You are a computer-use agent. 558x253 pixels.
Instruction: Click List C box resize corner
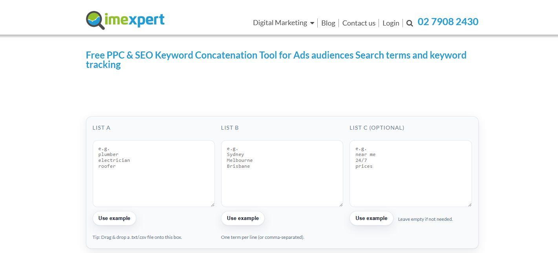pos(469,205)
